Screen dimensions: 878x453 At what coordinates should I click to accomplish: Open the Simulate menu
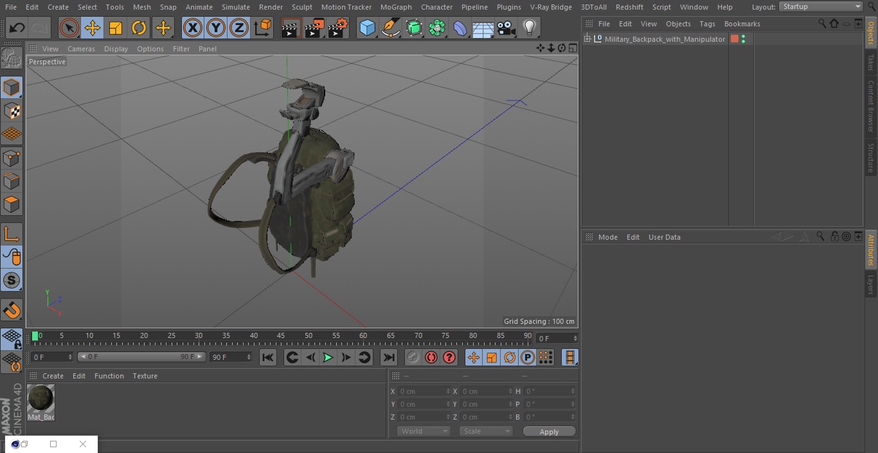point(236,7)
